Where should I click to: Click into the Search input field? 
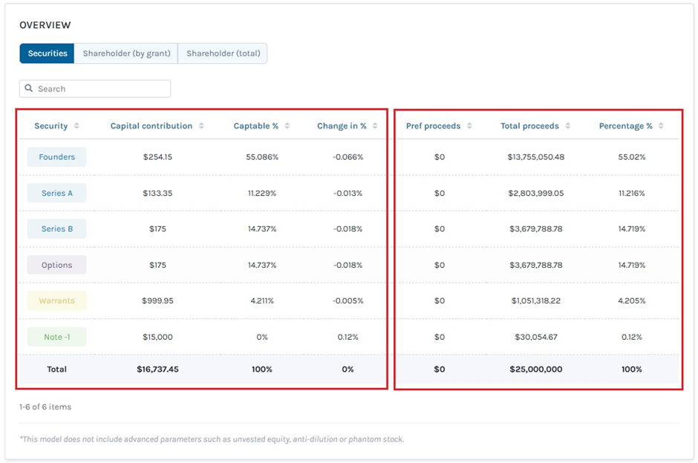(102, 89)
